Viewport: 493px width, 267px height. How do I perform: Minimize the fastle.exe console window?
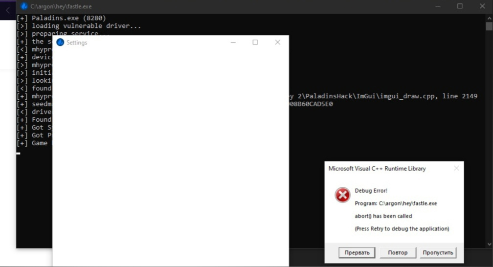[437, 6]
